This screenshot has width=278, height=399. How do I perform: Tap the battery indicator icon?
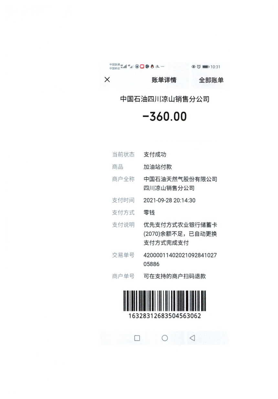(x=206, y=67)
